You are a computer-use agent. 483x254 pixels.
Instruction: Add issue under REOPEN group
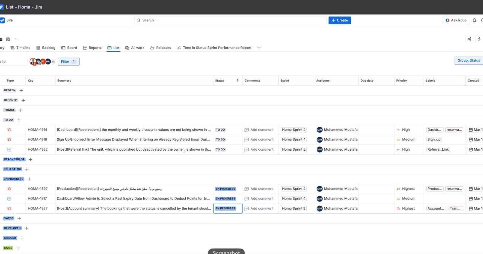click(21, 90)
